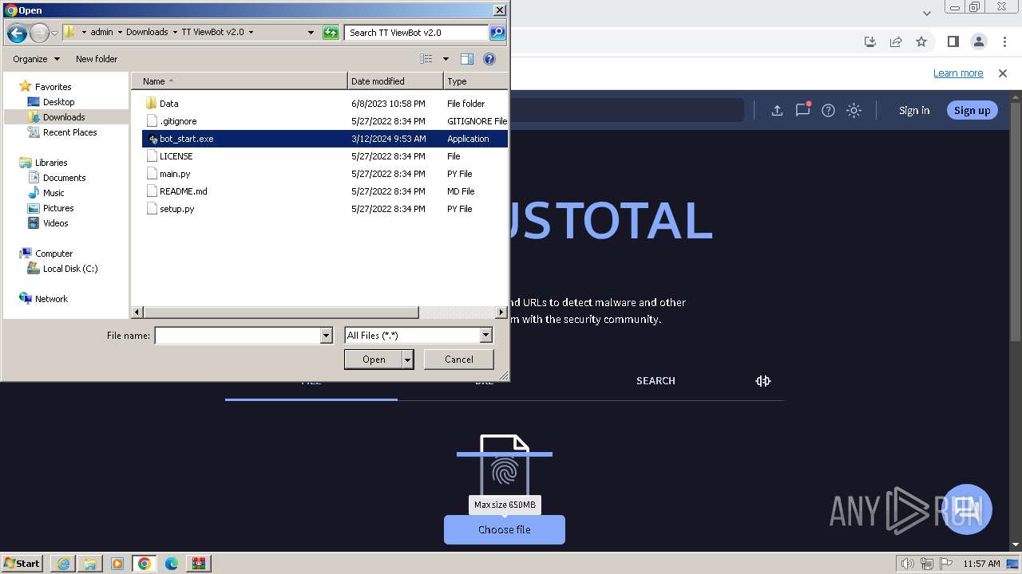Show the preview pane
The width and height of the screenshot is (1022, 574).
tap(467, 59)
